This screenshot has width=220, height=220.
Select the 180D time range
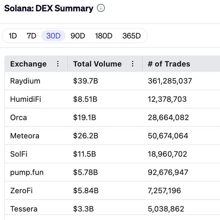tap(103, 36)
